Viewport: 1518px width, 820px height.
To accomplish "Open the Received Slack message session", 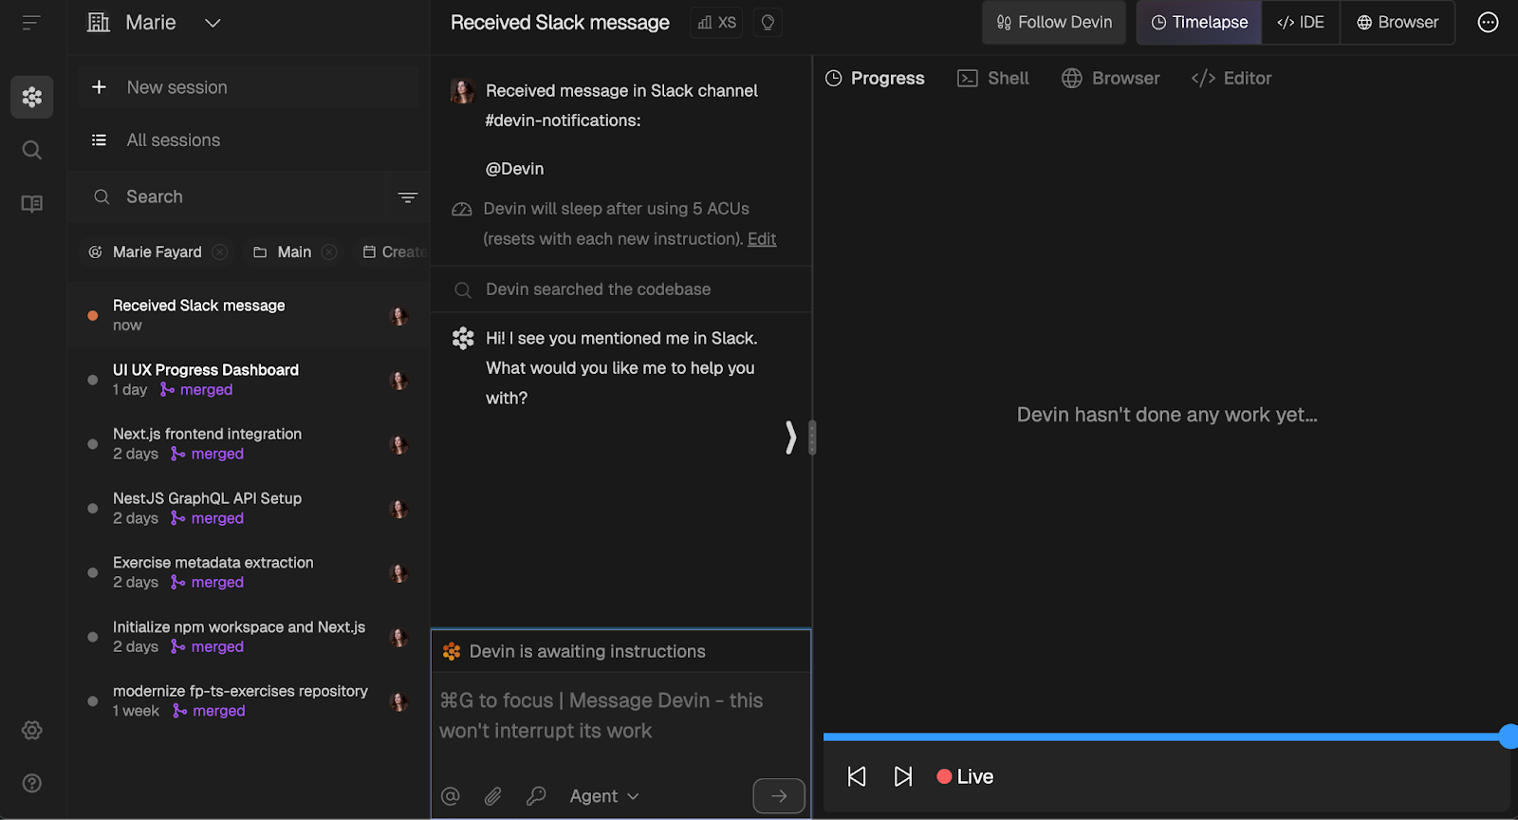I will (249, 315).
